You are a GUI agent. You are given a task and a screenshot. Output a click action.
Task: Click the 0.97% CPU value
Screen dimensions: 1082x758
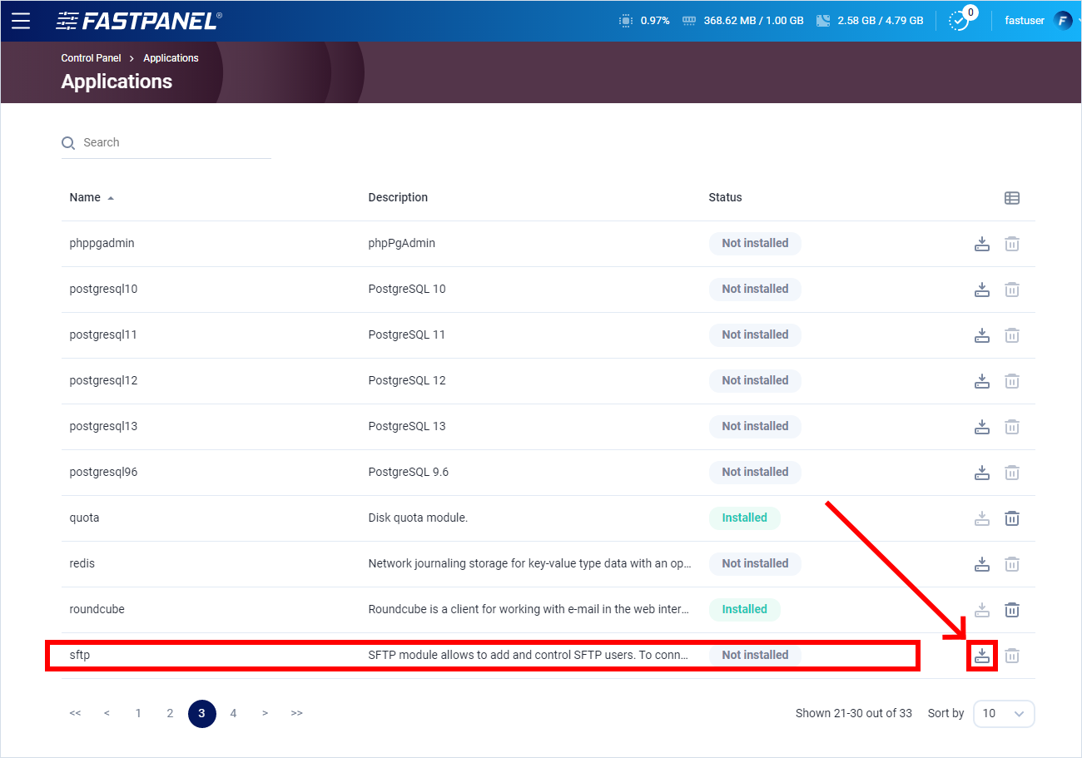pyautogui.click(x=655, y=21)
